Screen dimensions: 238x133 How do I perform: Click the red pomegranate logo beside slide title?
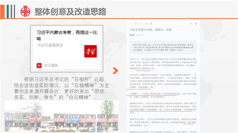click(x=25, y=11)
